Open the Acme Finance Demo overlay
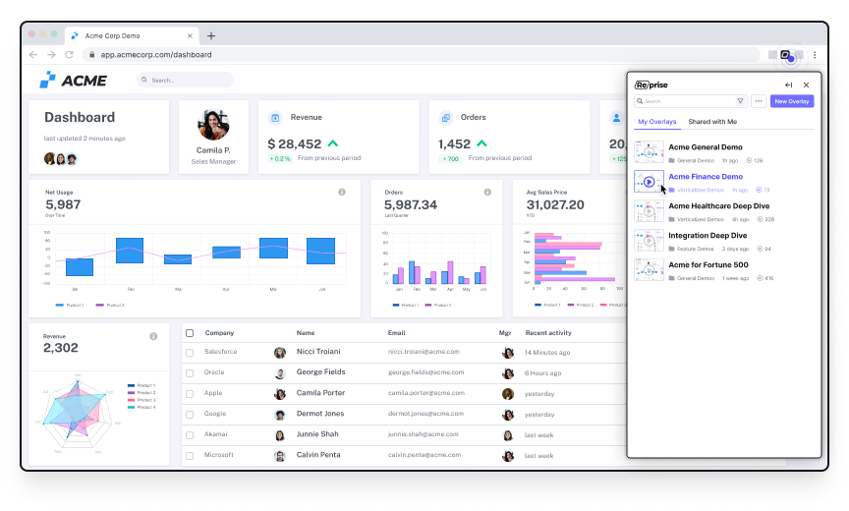Viewport: 849px width, 511px height. tap(706, 177)
